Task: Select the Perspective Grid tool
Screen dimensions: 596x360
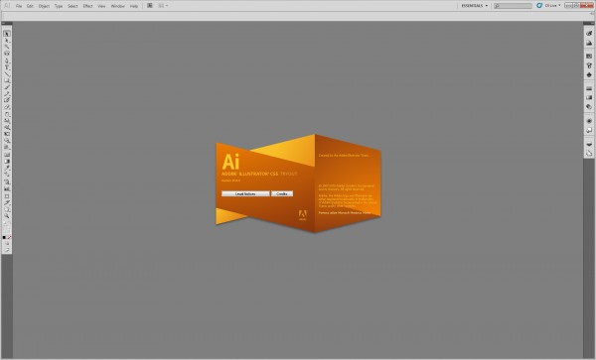Action: point(7,147)
